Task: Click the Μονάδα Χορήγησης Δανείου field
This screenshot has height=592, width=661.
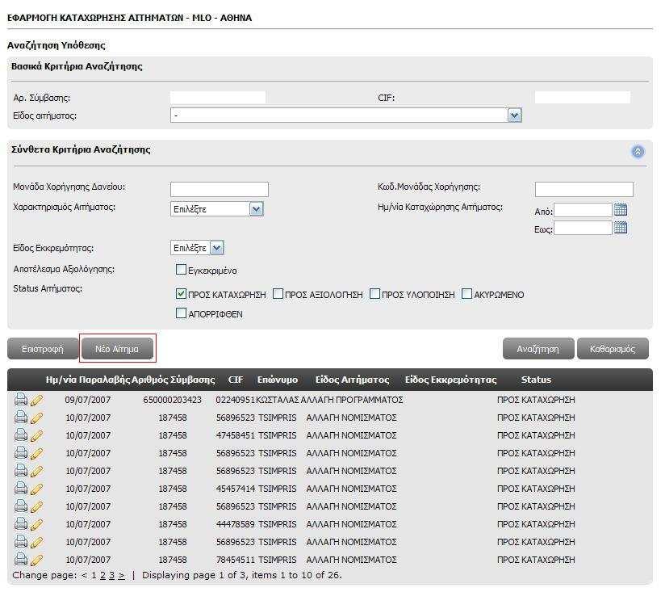Action: [220, 189]
